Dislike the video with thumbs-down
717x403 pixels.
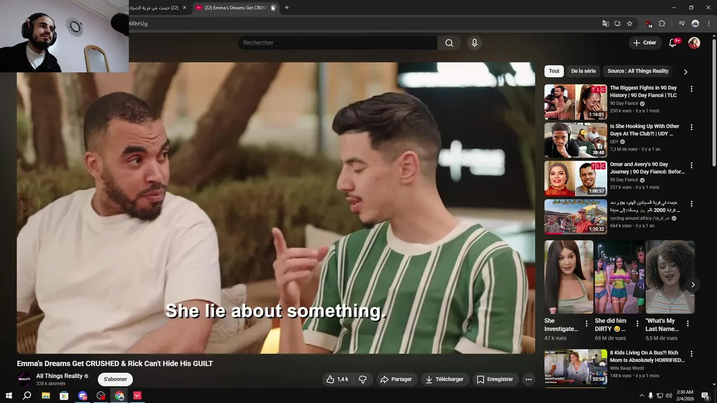click(362, 379)
